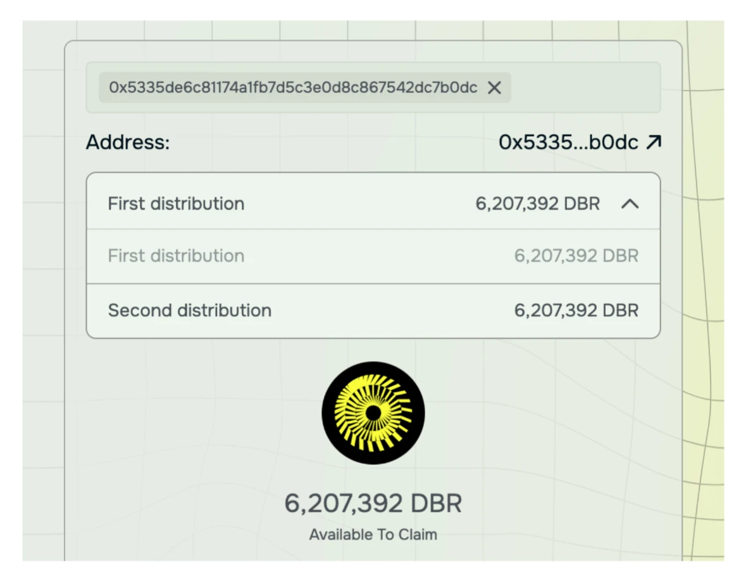Click the full address text in the chip
The image size is (746, 572).
pyautogui.click(x=293, y=87)
